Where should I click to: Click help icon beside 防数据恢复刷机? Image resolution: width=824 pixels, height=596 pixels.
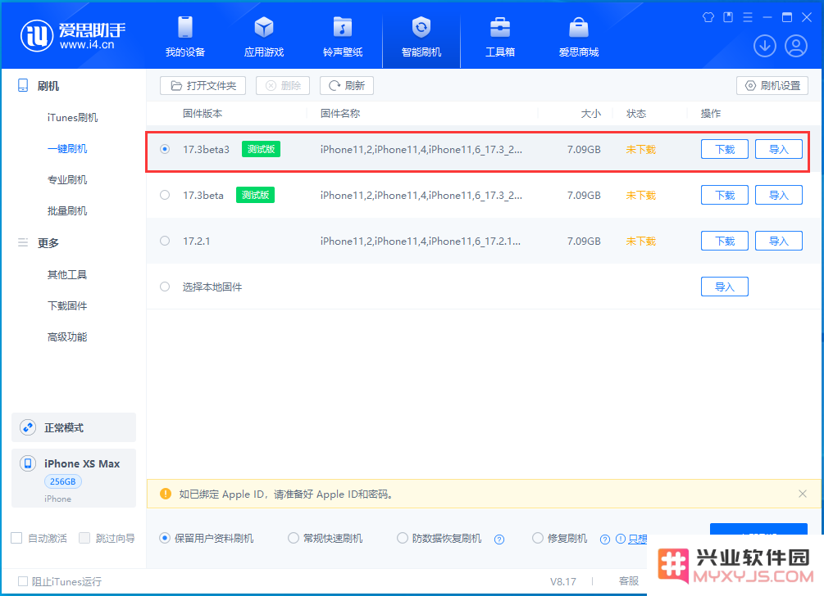(499, 540)
